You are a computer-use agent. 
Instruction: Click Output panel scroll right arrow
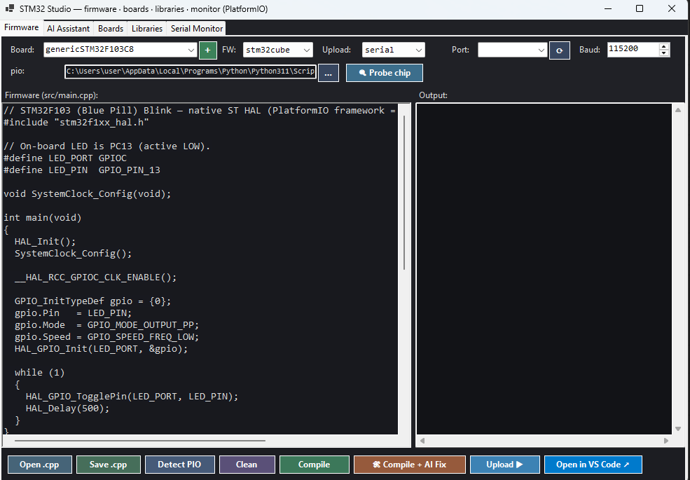tap(666, 440)
